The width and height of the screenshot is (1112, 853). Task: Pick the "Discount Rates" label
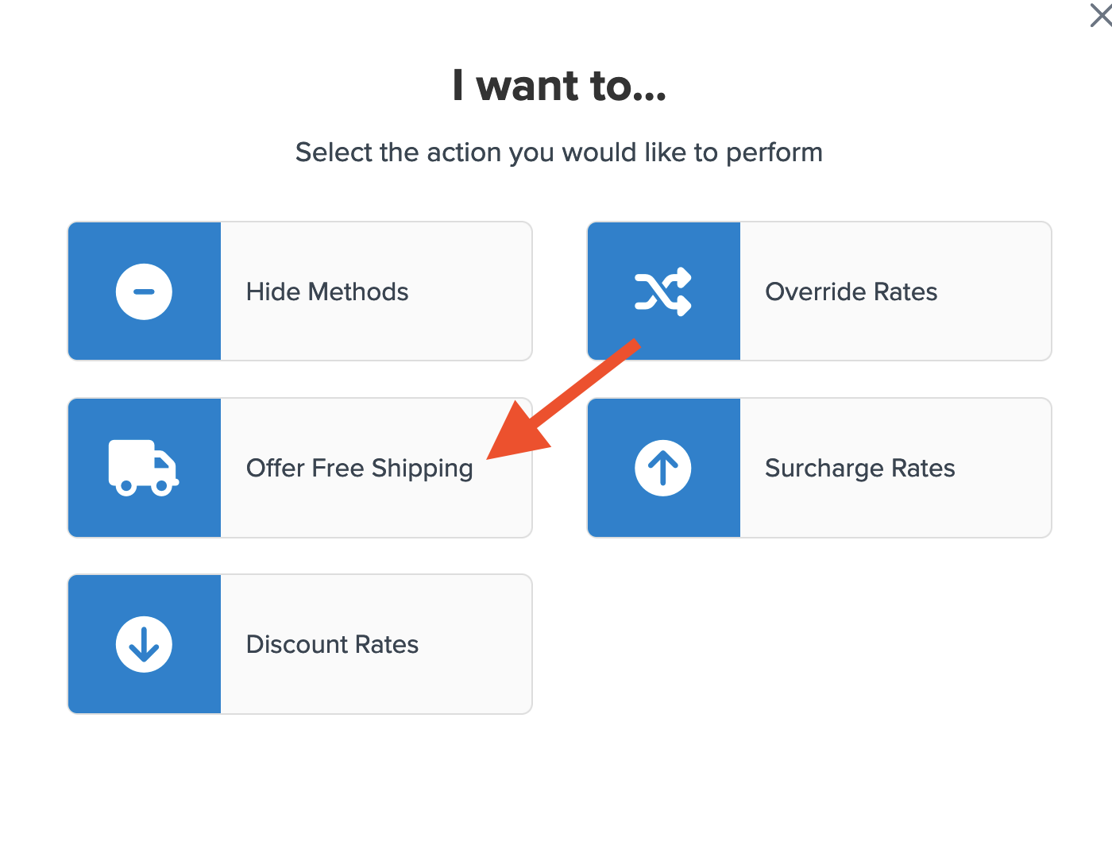coord(332,644)
